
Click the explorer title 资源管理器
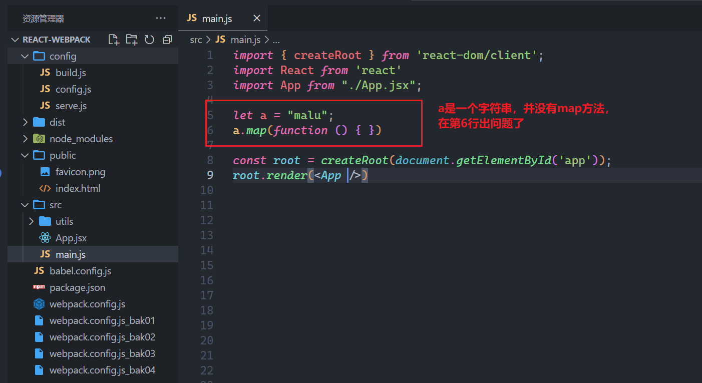click(x=43, y=19)
